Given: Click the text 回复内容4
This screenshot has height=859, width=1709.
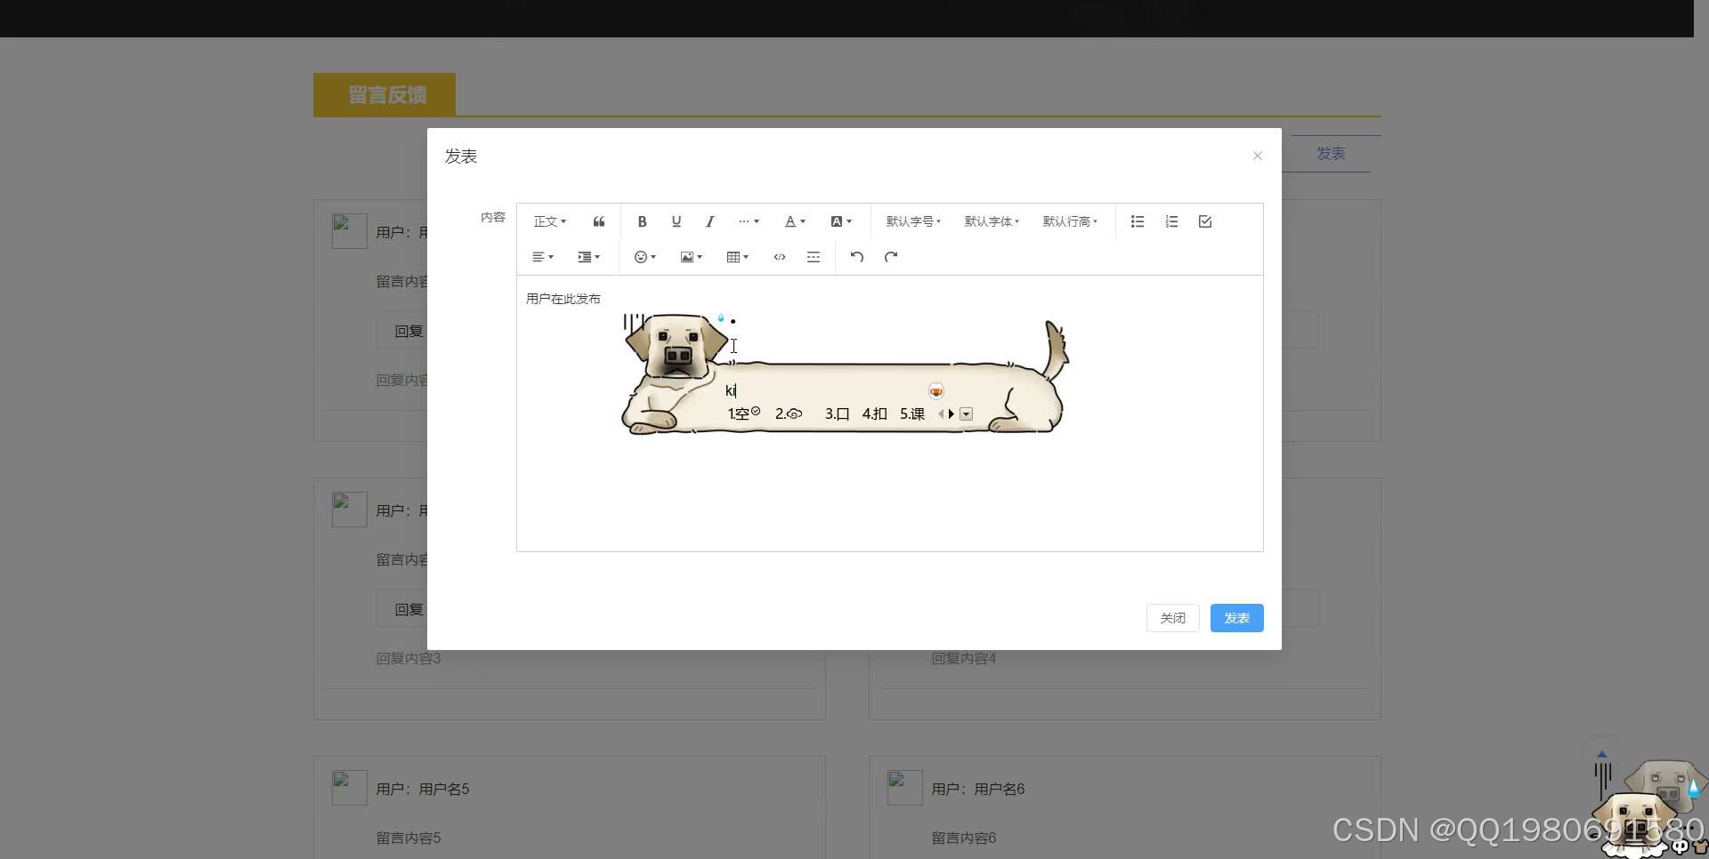Looking at the screenshot, I should [x=963, y=659].
